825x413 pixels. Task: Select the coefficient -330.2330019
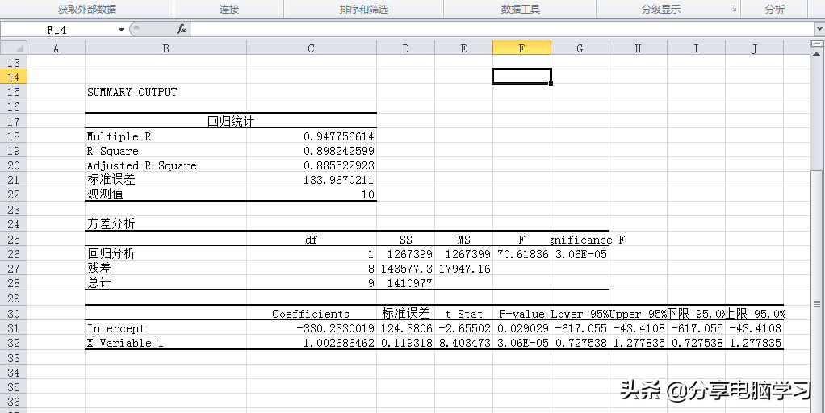coord(312,328)
